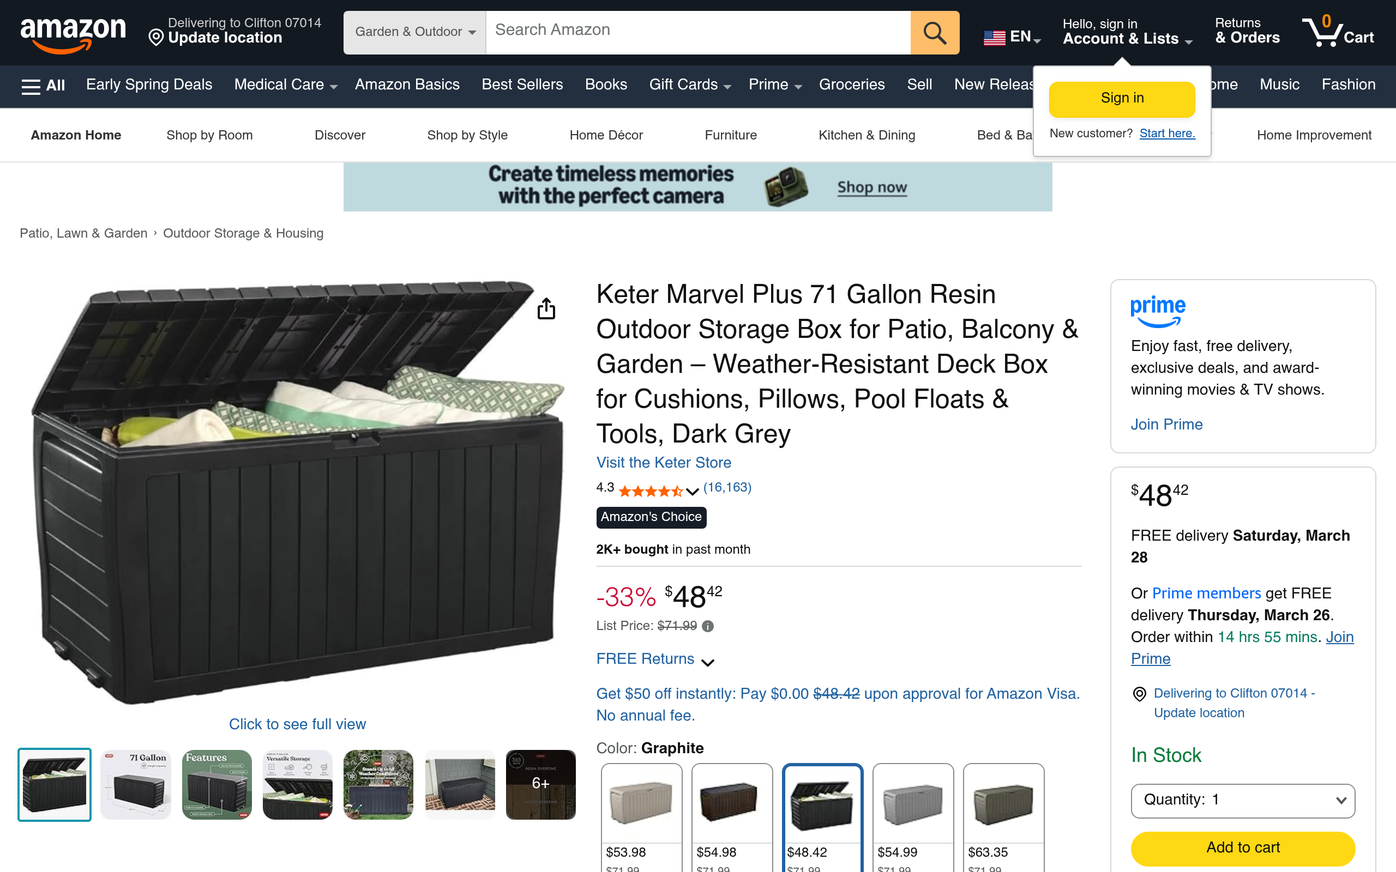Click the share icon on product image
The height and width of the screenshot is (872, 1396).
(x=546, y=308)
